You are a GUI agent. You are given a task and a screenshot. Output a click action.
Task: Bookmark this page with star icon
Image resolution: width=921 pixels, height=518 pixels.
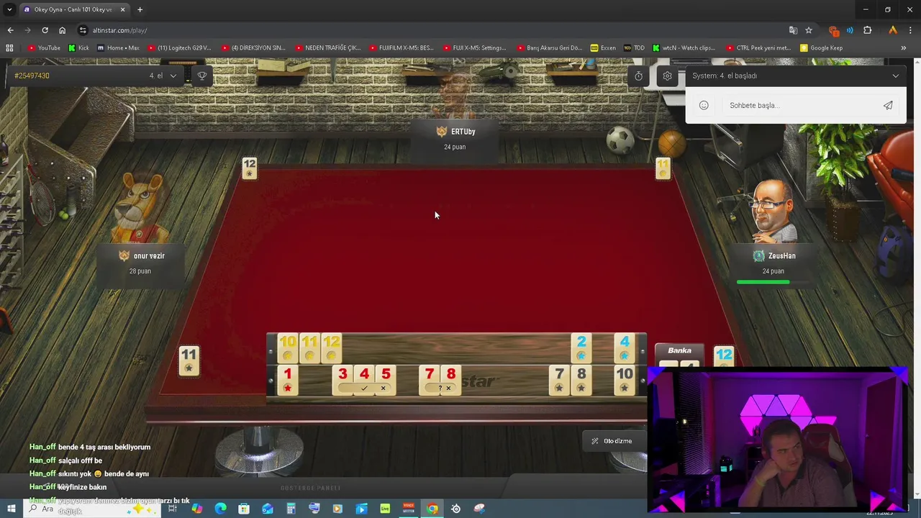click(809, 30)
